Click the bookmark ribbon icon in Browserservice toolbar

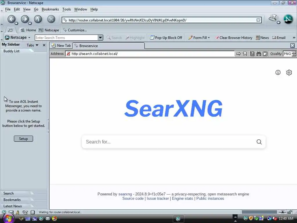245,54
